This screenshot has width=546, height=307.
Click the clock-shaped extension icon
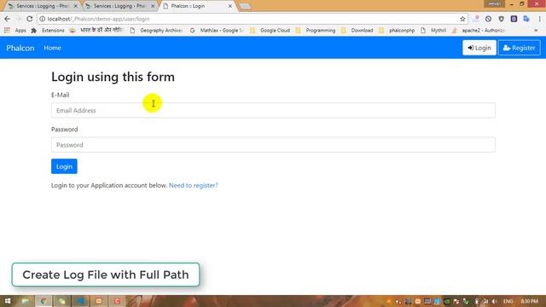(488, 19)
